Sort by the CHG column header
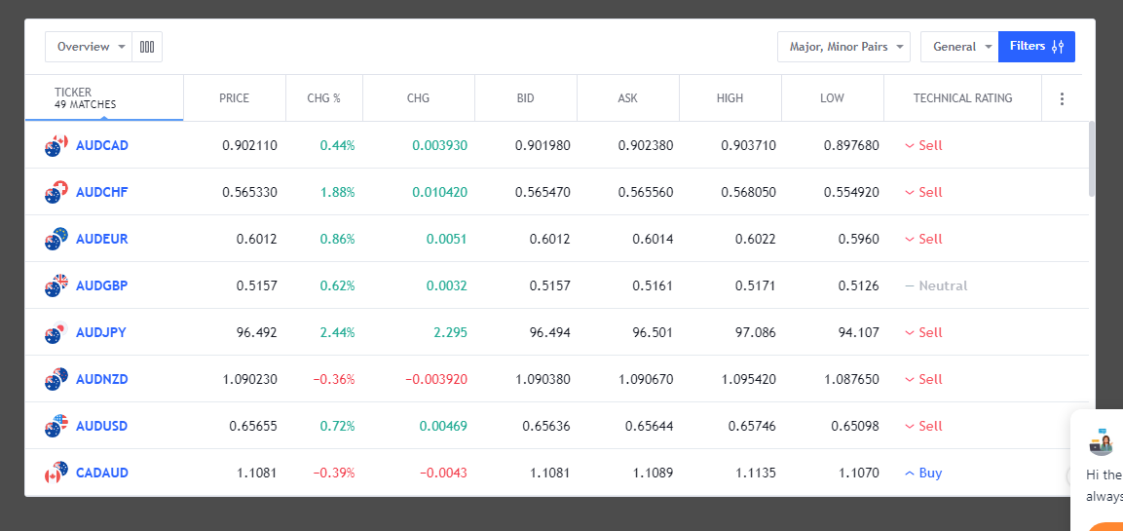Screen dimensions: 1123x531 pos(418,98)
